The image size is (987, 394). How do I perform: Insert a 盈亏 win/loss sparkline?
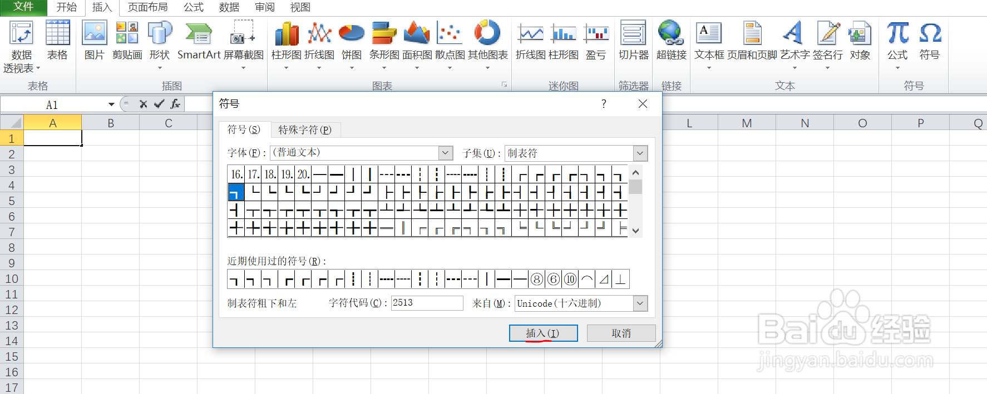[596, 40]
